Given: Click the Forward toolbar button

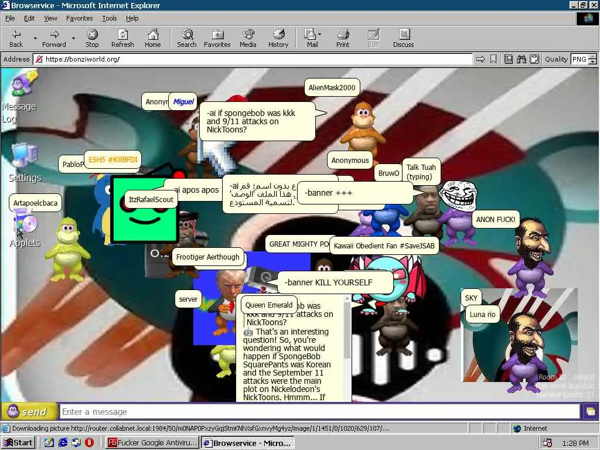Looking at the screenshot, I should coord(54,38).
